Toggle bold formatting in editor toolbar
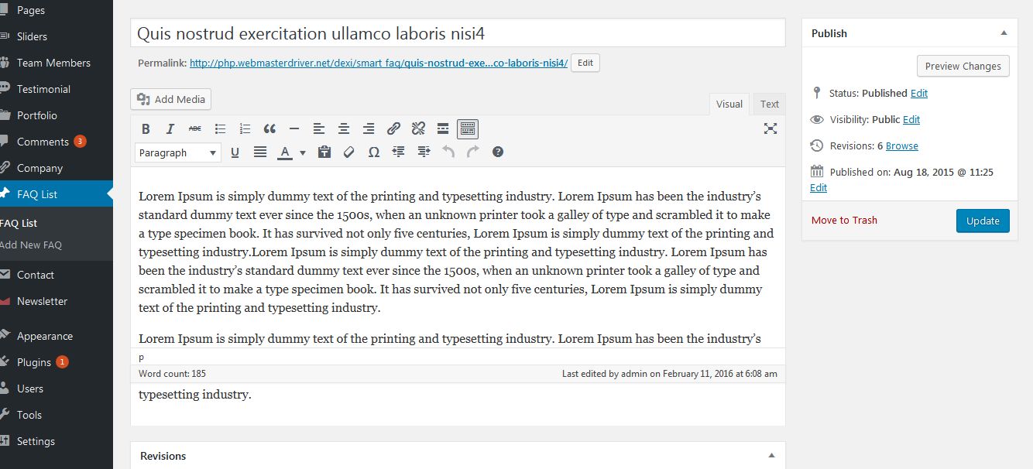Image resolution: width=1033 pixels, height=469 pixels. click(x=146, y=128)
